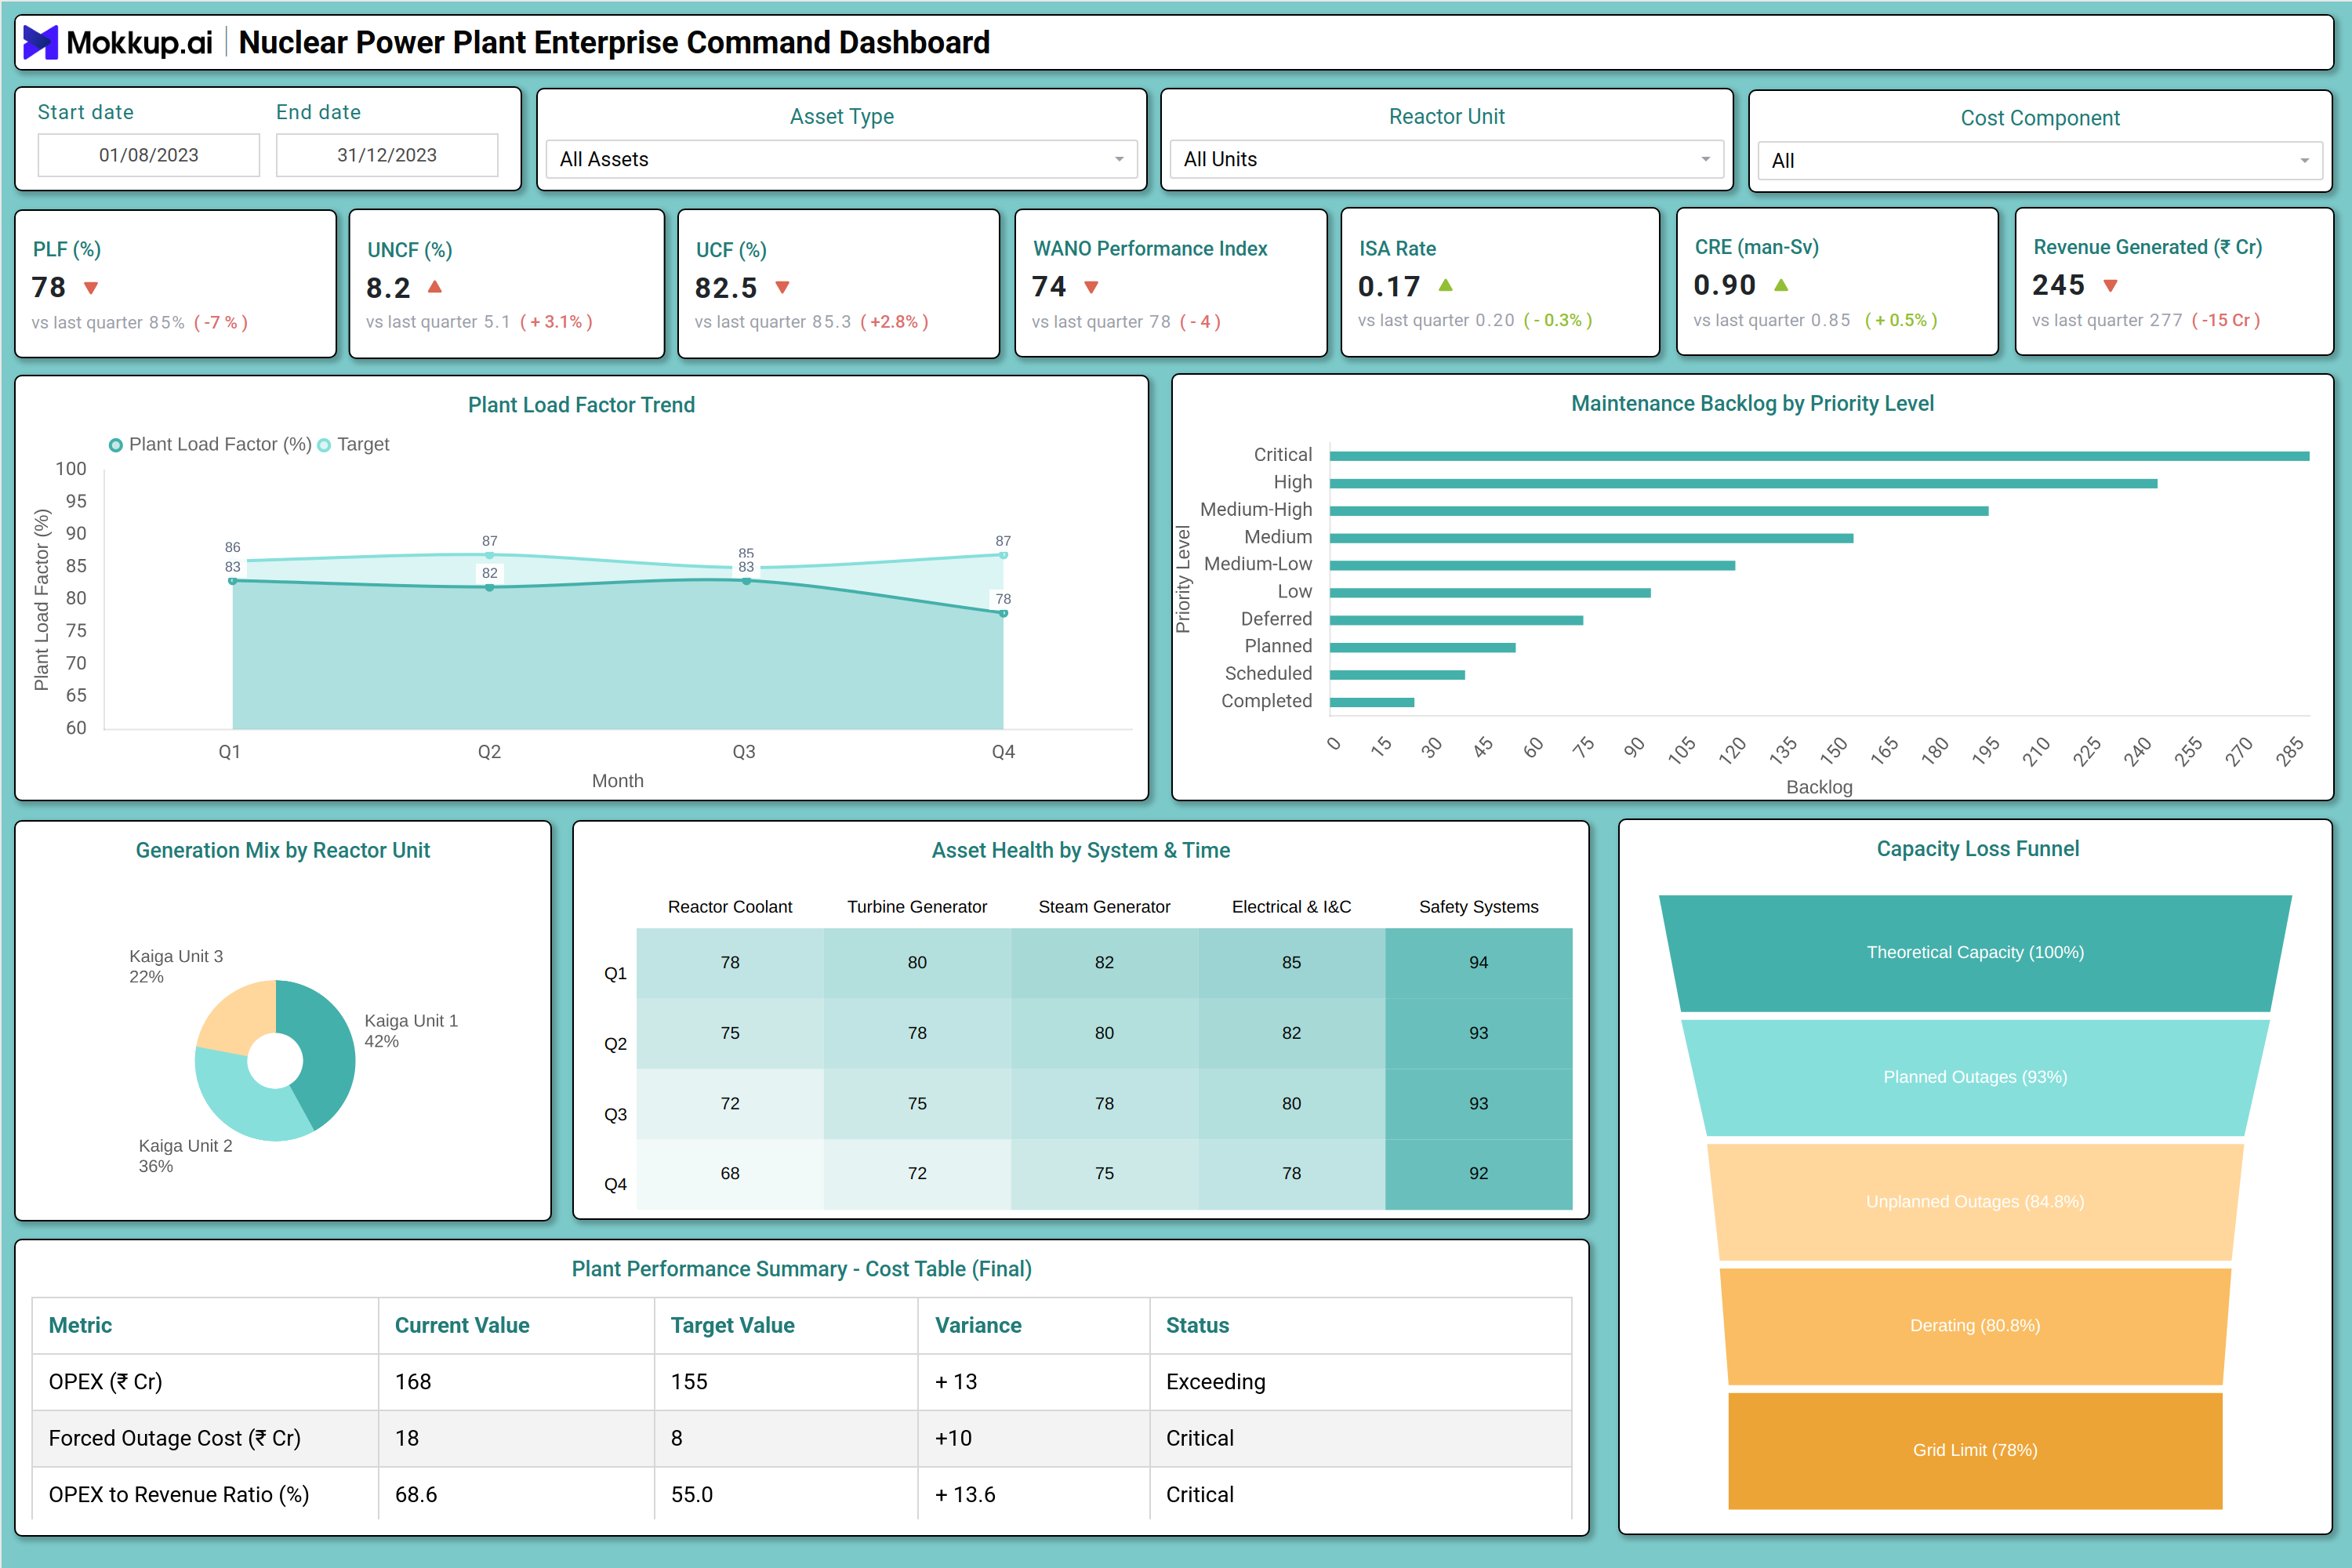Viewport: 2352px width, 1568px height.
Task: Click the Derating (80.8%) funnel stage
Action: 1975,1326
